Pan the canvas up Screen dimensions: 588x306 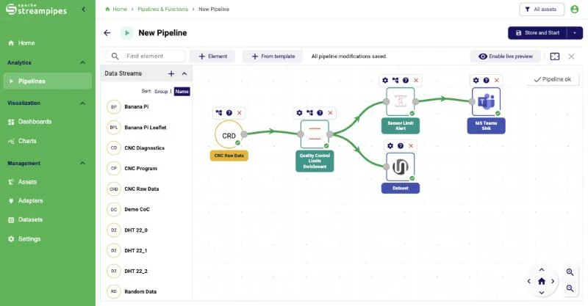[x=542, y=269]
